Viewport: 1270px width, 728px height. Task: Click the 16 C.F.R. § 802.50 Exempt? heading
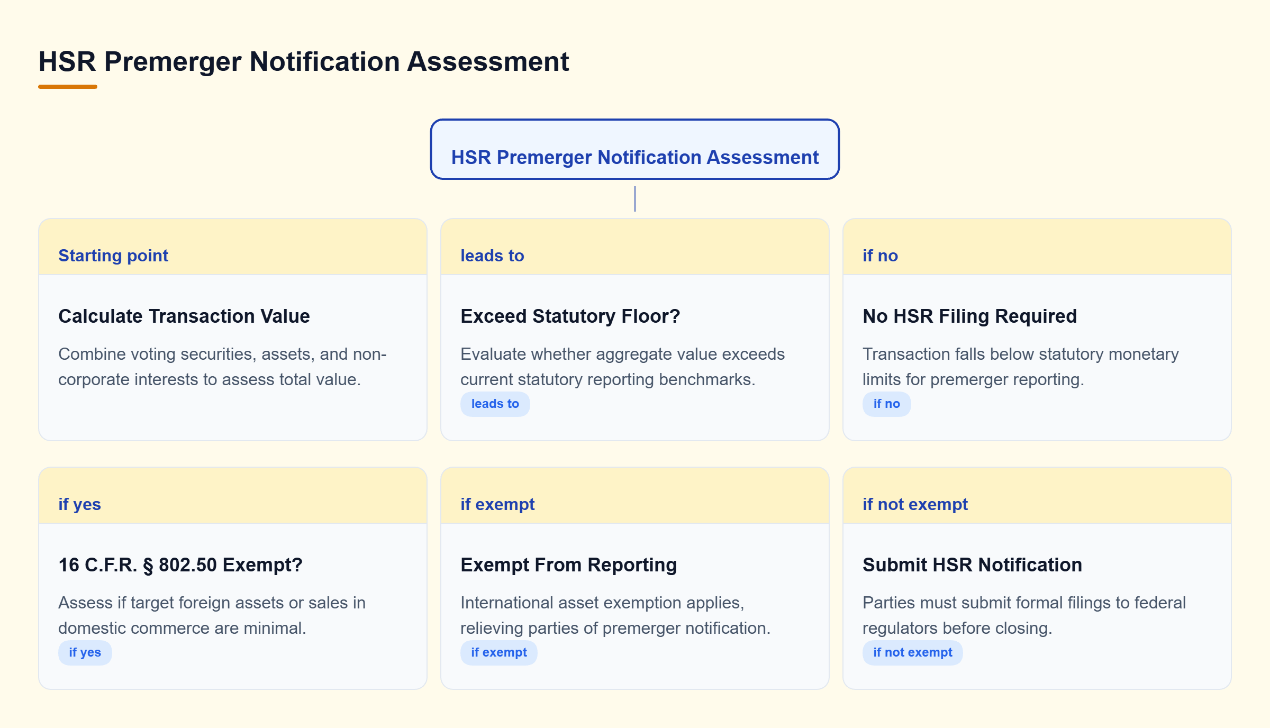point(180,565)
